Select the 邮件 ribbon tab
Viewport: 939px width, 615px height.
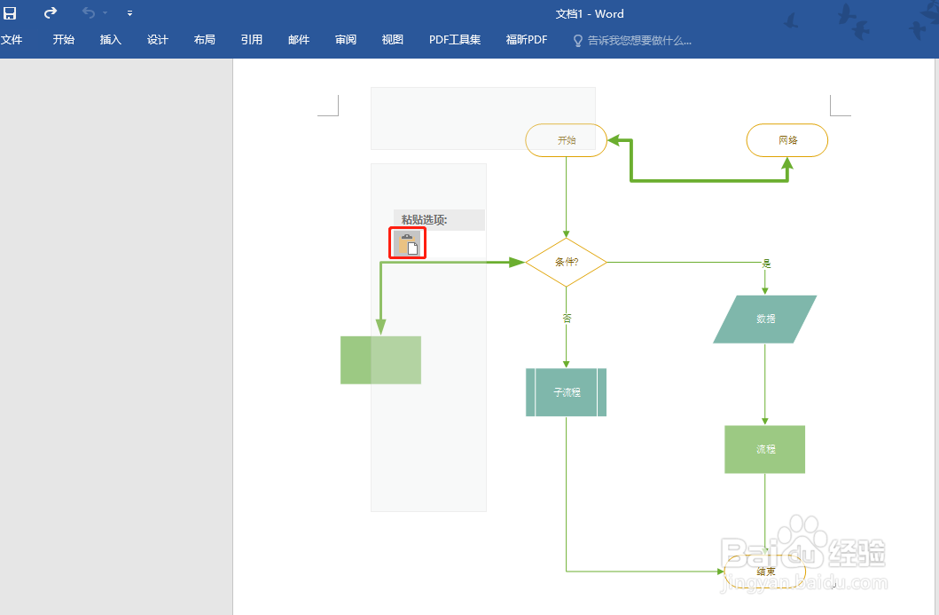[298, 40]
